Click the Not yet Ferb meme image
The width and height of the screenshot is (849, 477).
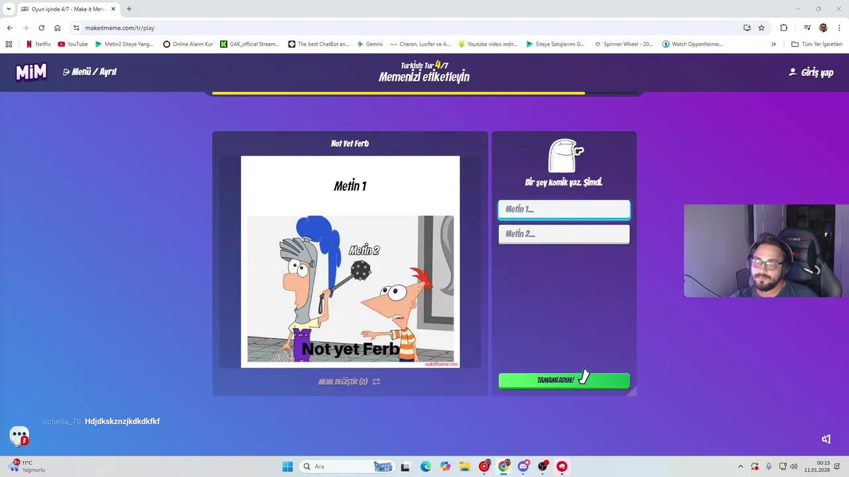tap(350, 261)
